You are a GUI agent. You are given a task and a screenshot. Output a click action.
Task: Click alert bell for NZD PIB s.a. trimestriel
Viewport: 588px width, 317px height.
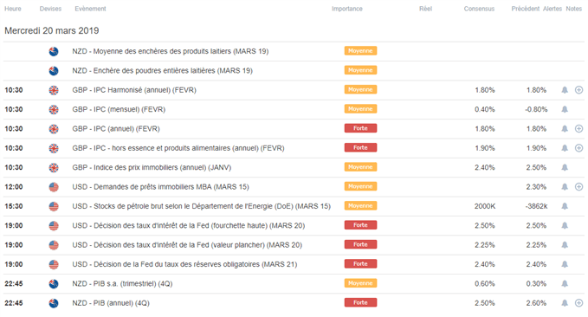point(565,283)
